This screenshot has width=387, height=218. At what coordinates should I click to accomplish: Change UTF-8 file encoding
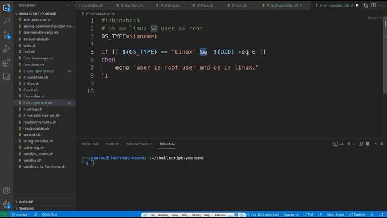[308, 214]
